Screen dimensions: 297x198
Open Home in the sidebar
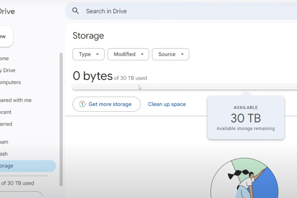[4, 58]
